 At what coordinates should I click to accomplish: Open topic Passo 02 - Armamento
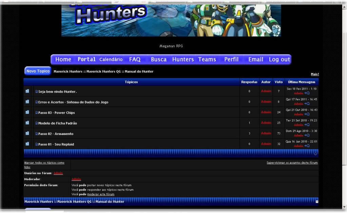coord(56,134)
